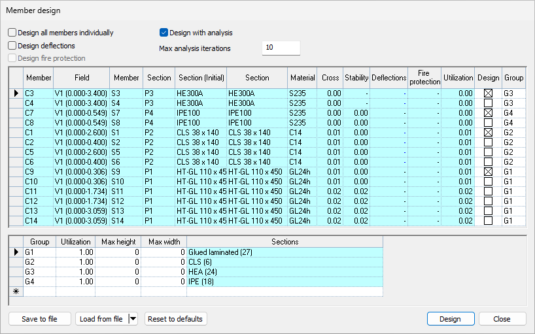Image resolution: width=535 pixels, height=334 pixels.
Task: Click S235 material cell in row C4
Action: coord(302,103)
